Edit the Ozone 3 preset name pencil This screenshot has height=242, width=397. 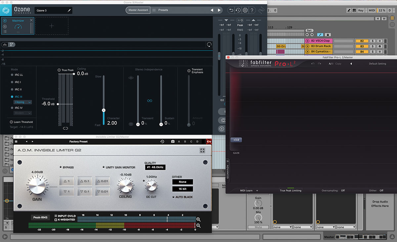[x=69, y=11]
